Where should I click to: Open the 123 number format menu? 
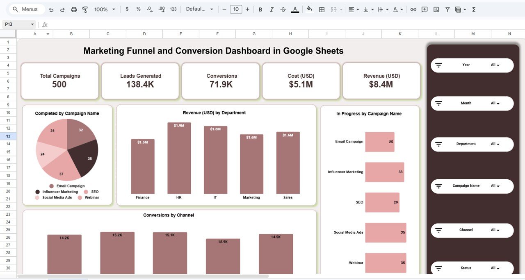point(173,9)
